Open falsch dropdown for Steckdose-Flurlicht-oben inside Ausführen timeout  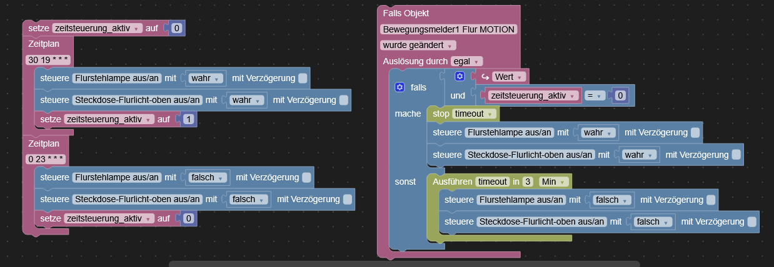pyautogui.click(x=654, y=221)
